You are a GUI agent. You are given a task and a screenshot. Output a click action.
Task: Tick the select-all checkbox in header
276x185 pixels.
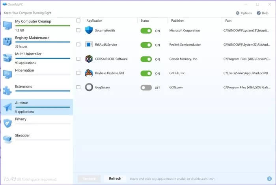[x=78, y=21]
